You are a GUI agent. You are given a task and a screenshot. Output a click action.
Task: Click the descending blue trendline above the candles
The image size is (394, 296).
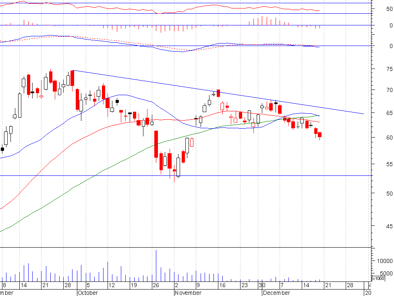[x=218, y=92]
